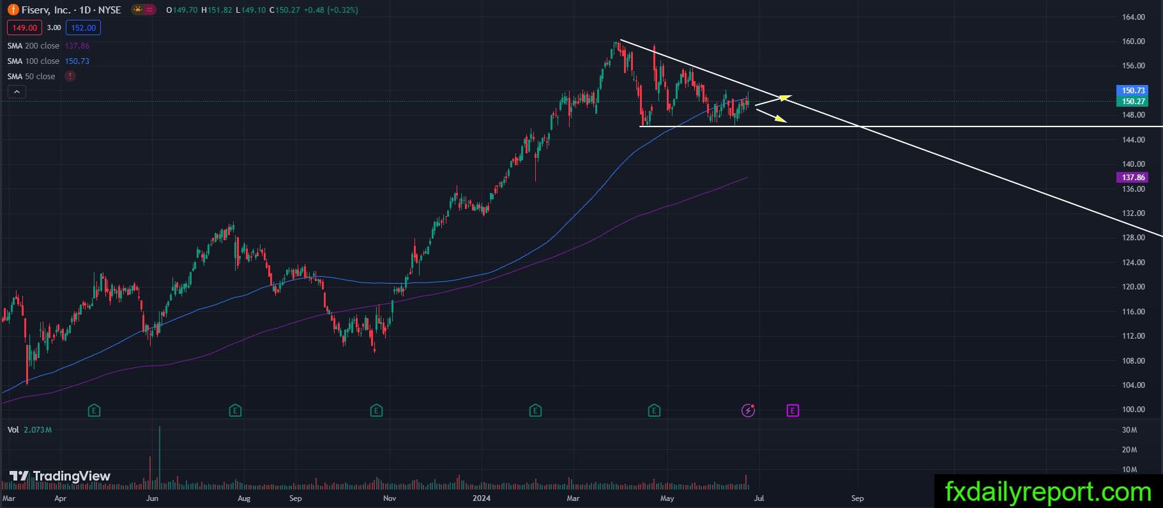Click the orange Fiserv logo icon
This screenshot has width=1163, height=508.
point(13,10)
